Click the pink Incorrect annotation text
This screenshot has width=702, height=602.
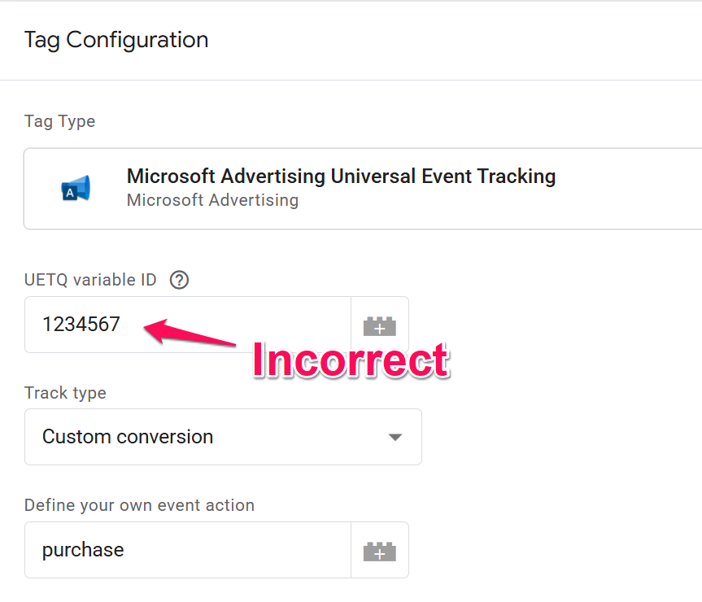(x=351, y=360)
